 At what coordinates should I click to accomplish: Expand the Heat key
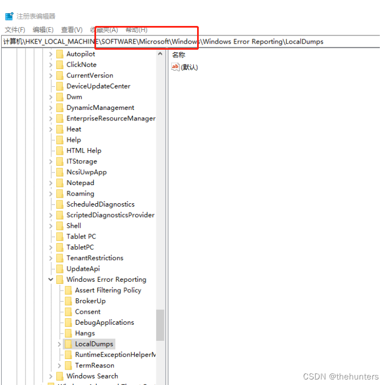51,129
